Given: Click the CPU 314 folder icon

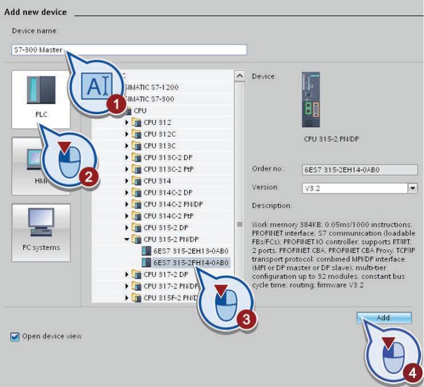Looking at the screenshot, I should [x=136, y=181].
